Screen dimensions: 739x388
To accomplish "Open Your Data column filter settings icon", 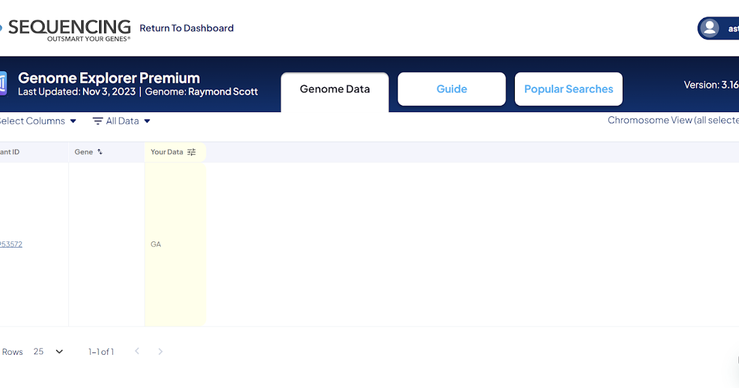I will 192,152.
